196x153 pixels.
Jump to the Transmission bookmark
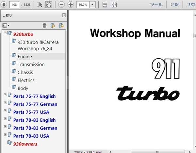click(x=31, y=64)
